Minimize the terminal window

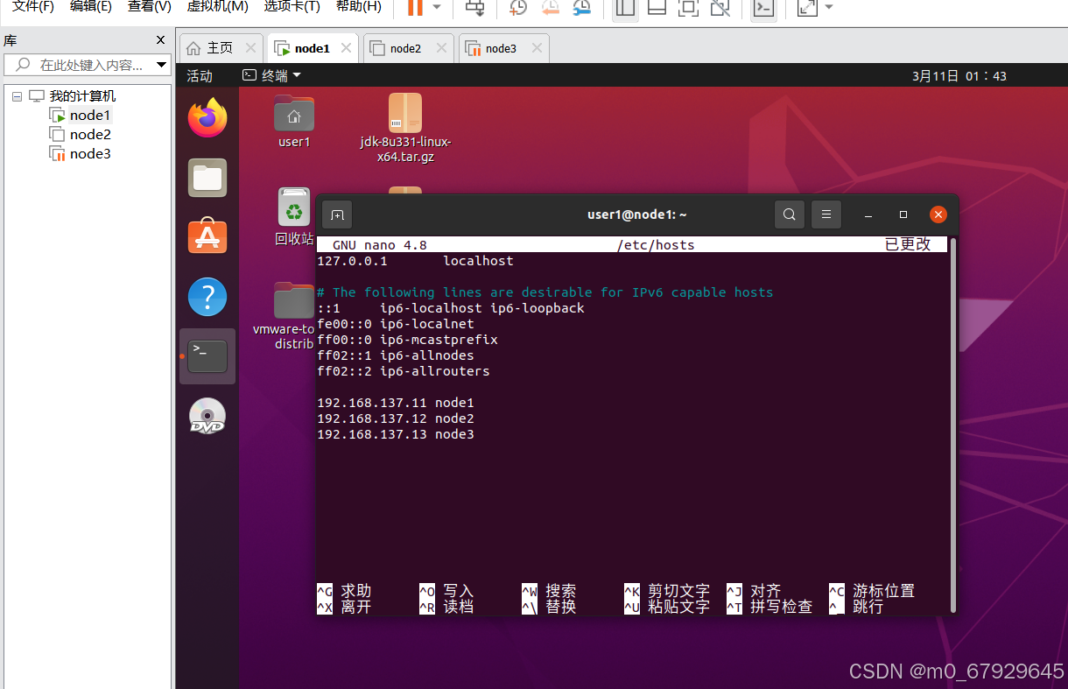(868, 214)
